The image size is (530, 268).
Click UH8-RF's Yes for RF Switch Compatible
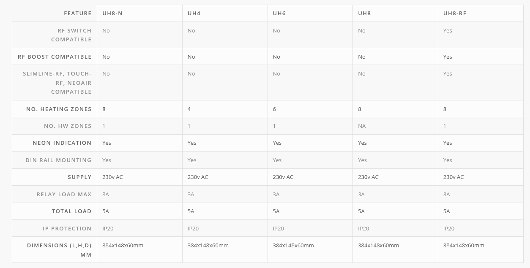coord(448,30)
